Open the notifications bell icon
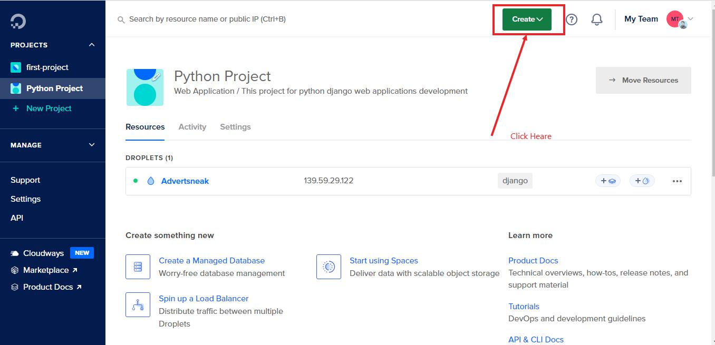The width and height of the screenshot is (715, 345). [x=597, y=19]
